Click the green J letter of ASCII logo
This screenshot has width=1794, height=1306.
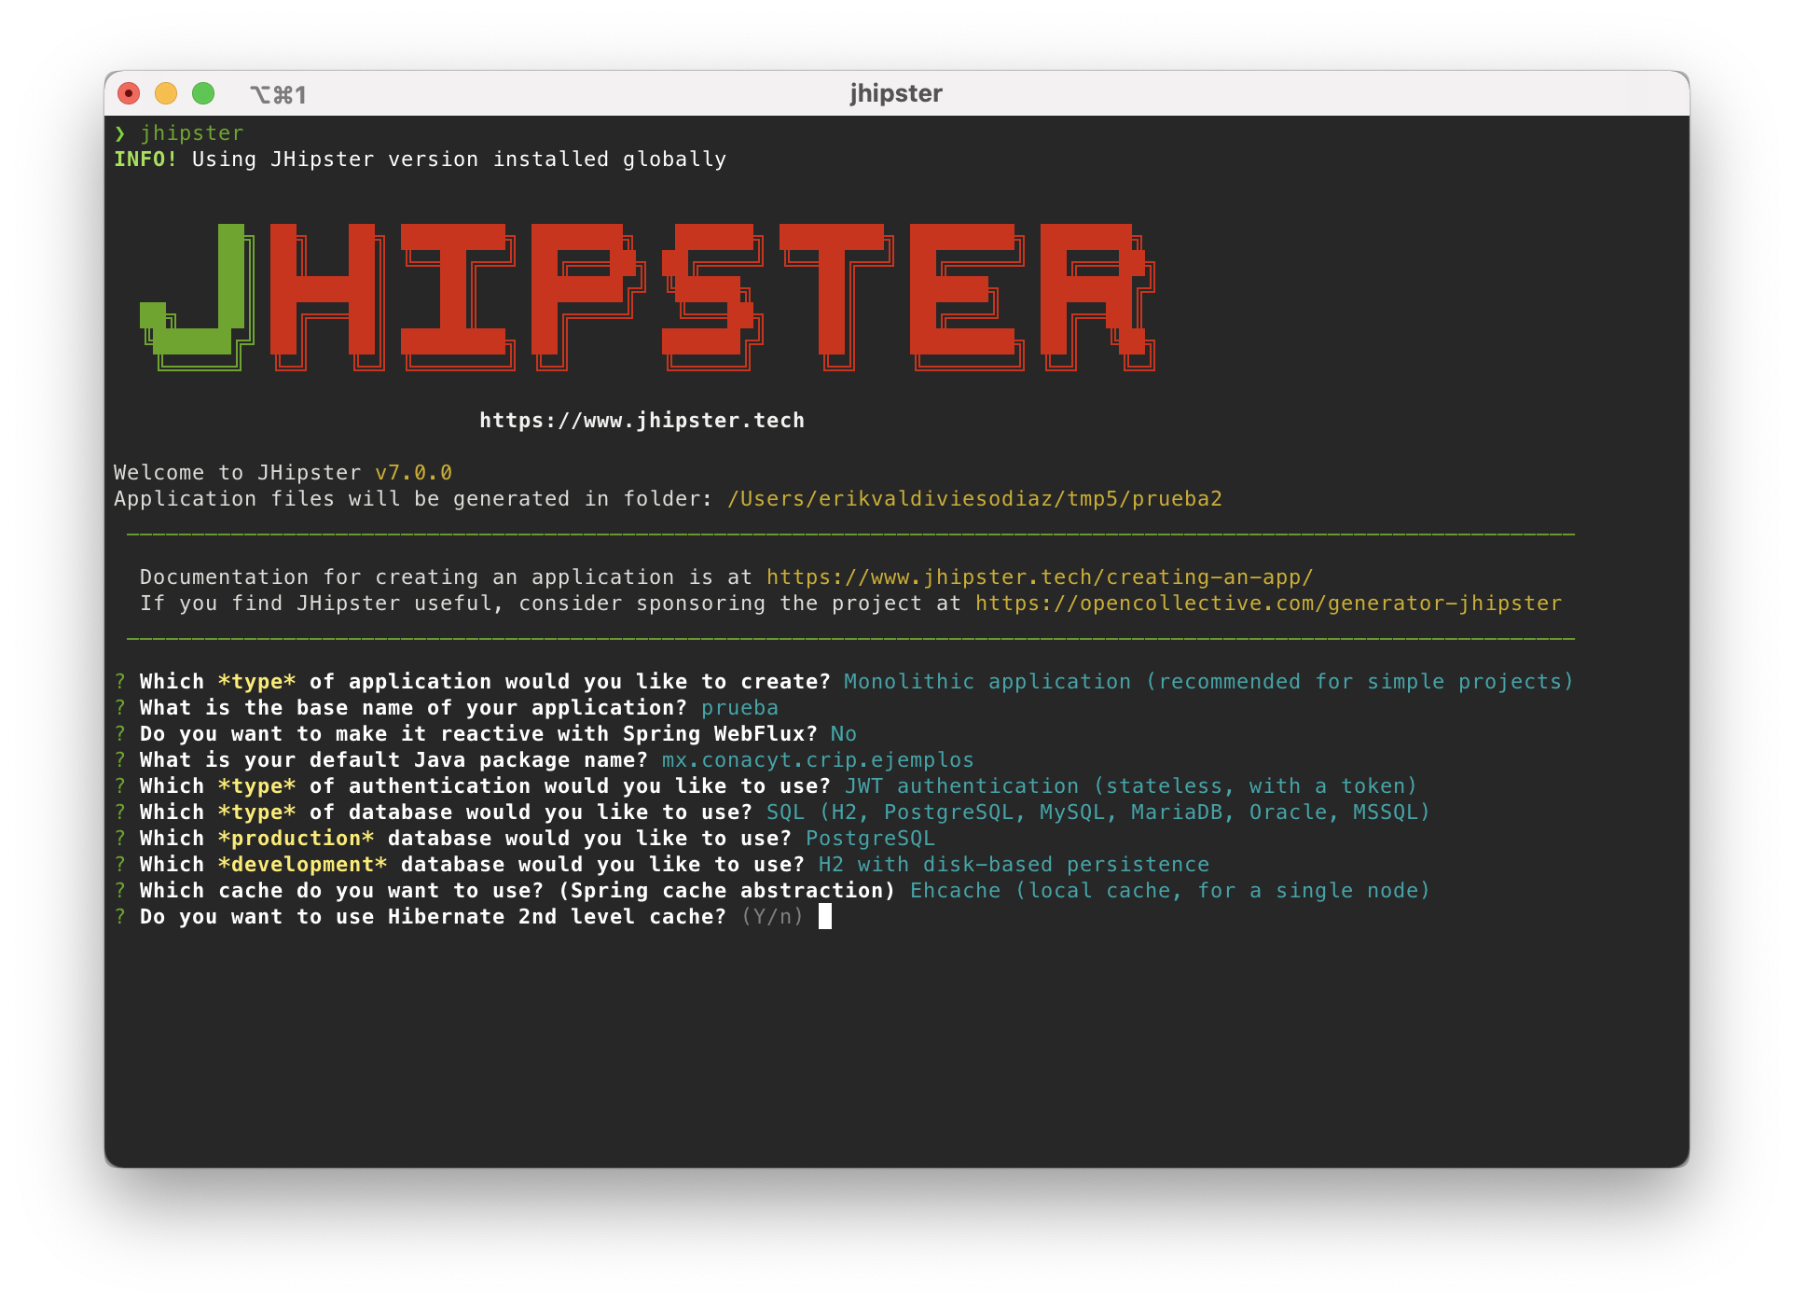[198, 297]
